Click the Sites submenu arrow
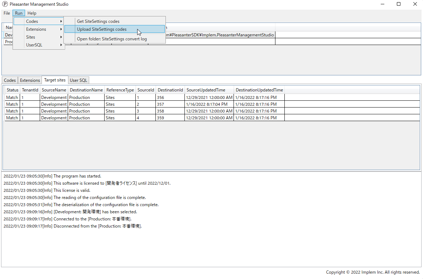Image resolution: width=423 pixels, height=279 pixels. pyautogui.click(x=61, y=37)
